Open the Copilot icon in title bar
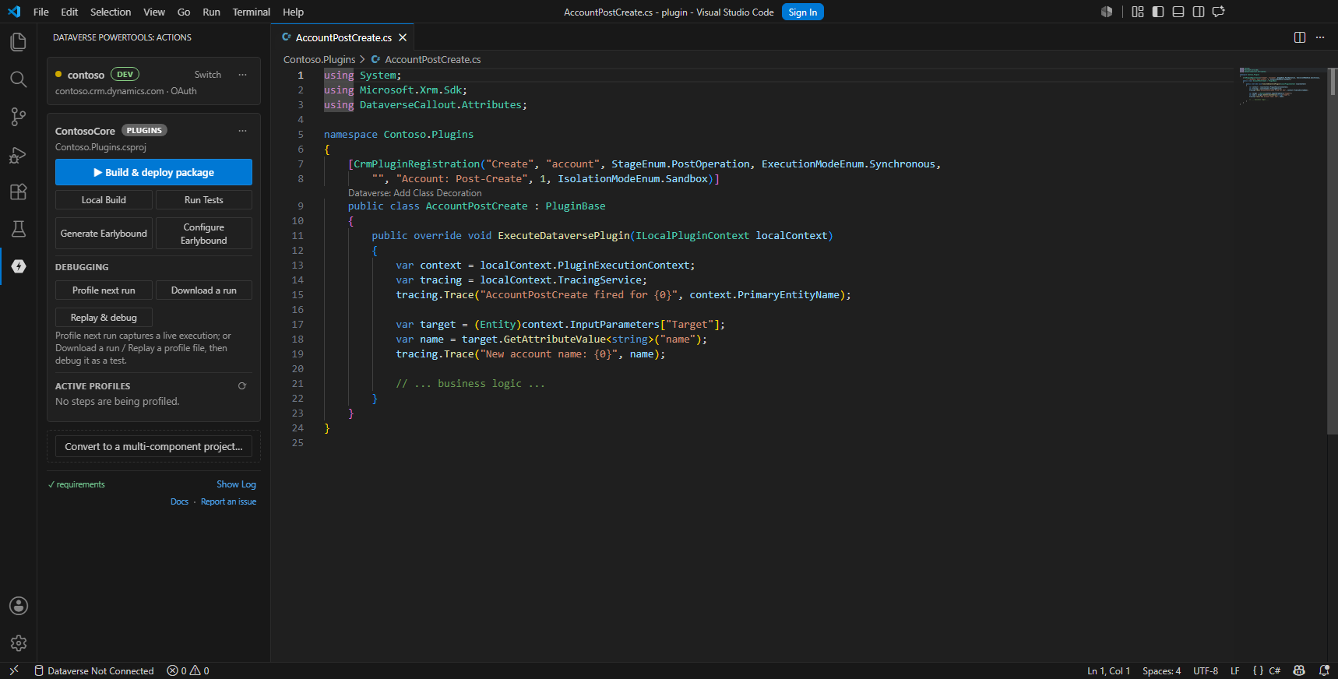This screenshot has width=1338, height=679. 1107,12
